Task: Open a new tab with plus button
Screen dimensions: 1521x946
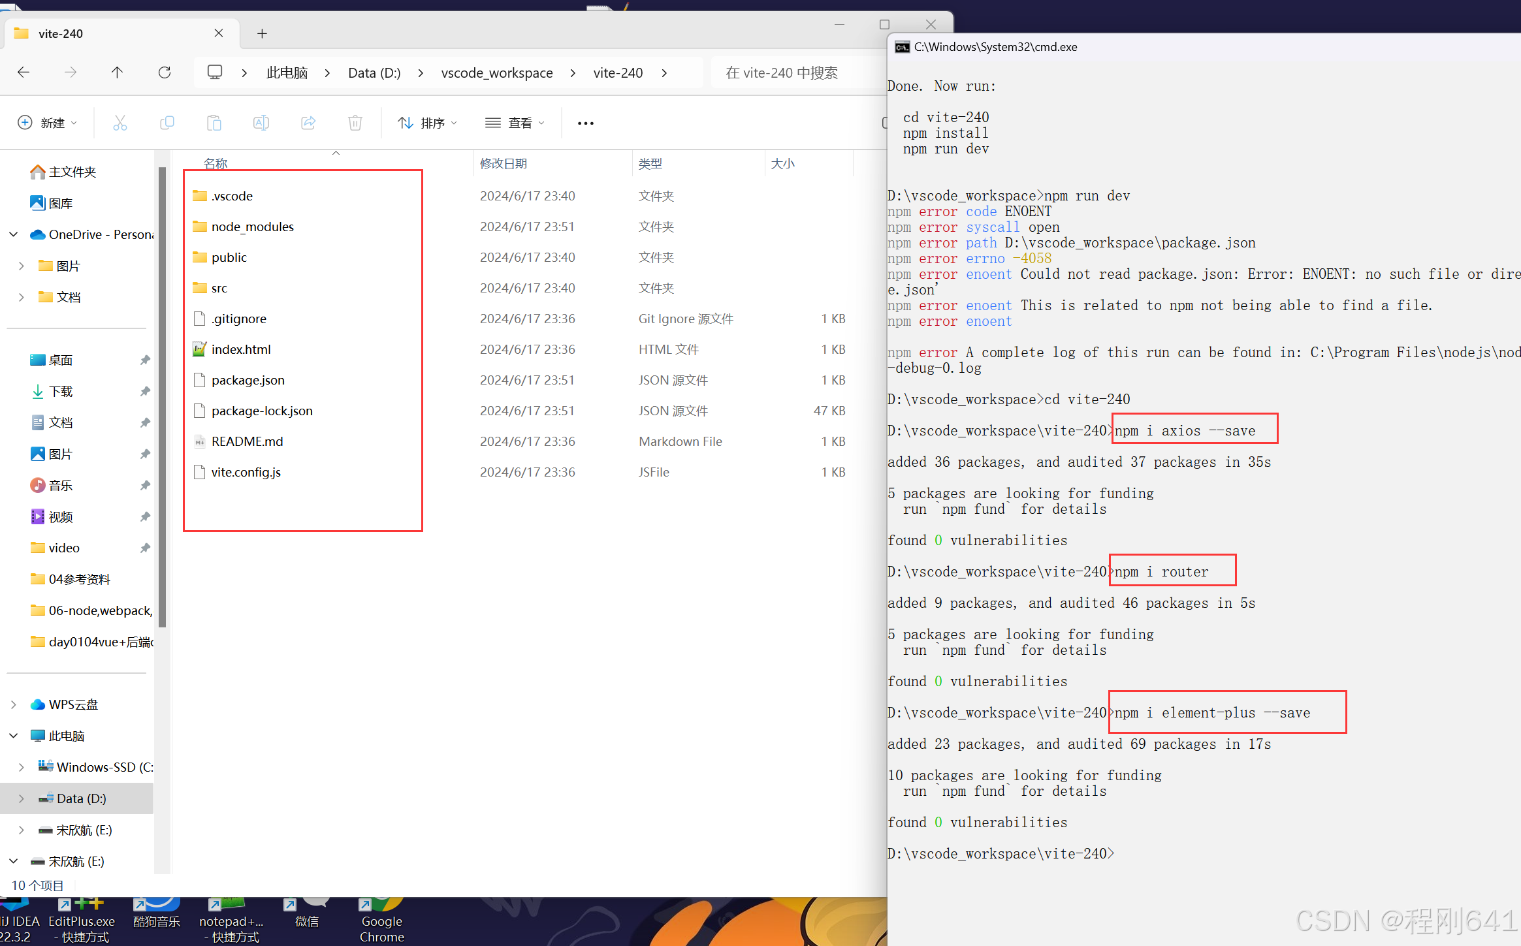Action: coord(262,33)
